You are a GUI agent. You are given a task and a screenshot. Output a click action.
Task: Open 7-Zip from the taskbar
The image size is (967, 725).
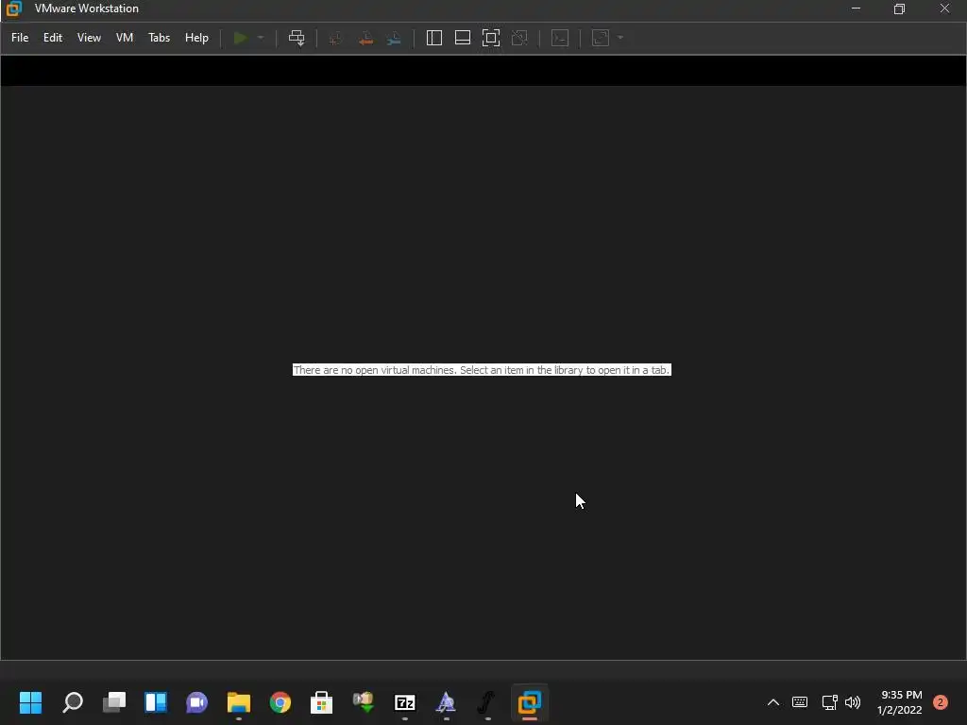pos(404,702)
